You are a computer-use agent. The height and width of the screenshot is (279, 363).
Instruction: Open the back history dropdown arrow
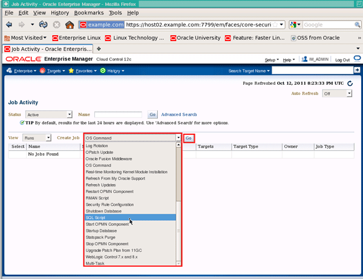coord(32,24)
